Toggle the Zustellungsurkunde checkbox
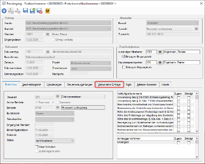 point(36,151)
